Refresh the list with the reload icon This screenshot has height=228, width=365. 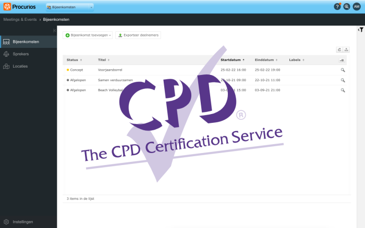[339, 49]
